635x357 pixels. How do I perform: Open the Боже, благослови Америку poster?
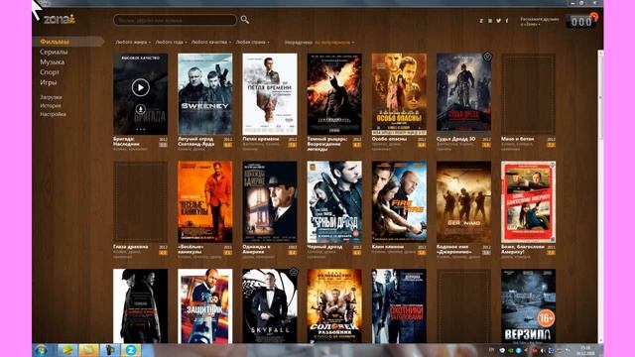(x=529, y=201)
